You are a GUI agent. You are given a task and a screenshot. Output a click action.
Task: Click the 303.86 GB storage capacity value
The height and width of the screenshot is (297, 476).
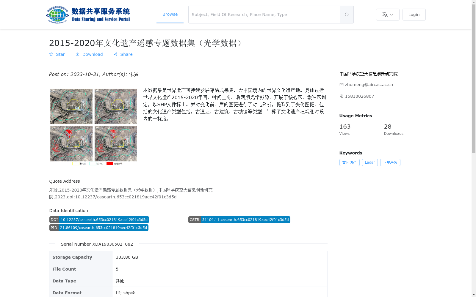[127, 257]
